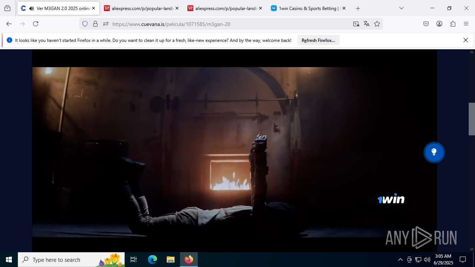Go forward to next page

(x=22, y=24)
